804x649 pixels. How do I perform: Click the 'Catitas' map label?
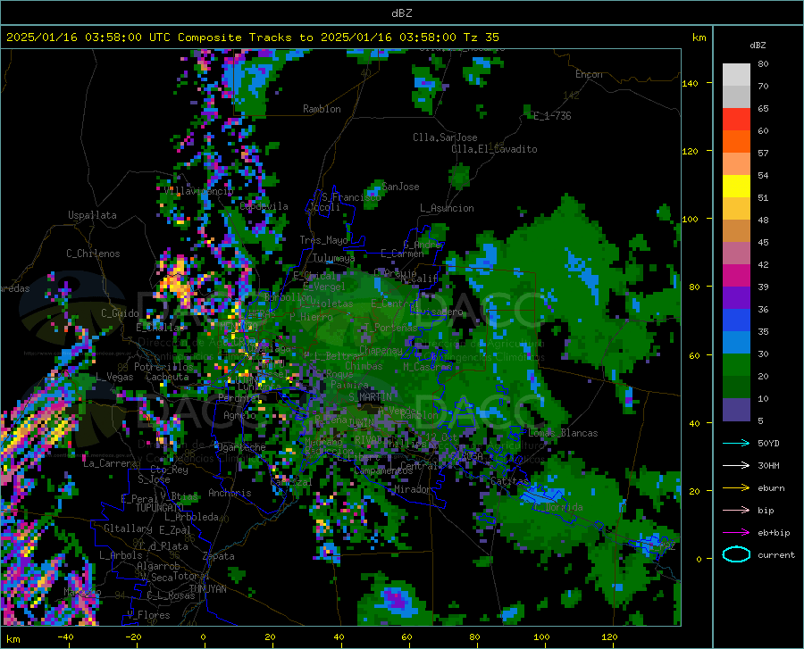[x=510, y=481]
